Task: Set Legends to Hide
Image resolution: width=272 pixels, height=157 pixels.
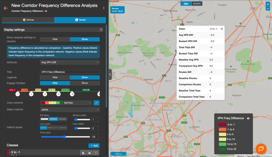Action: tap(55, 77)
